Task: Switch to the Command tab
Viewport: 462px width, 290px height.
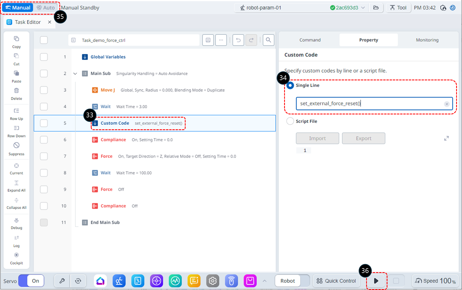Action: [x=310, y=40]
